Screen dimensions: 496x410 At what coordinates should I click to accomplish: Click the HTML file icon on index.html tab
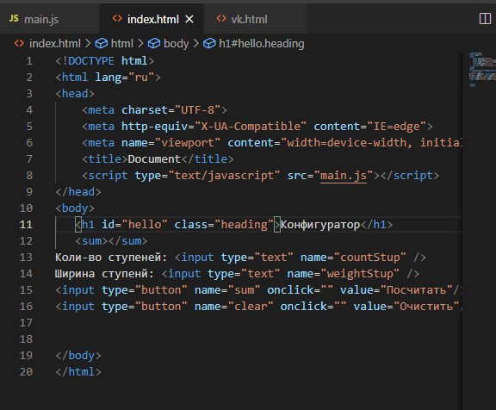(117, 19)
